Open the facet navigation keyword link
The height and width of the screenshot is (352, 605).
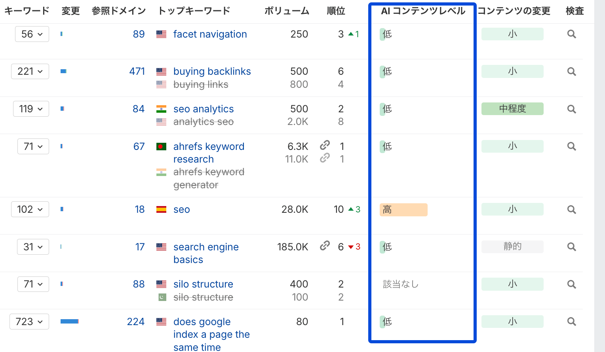210,34
